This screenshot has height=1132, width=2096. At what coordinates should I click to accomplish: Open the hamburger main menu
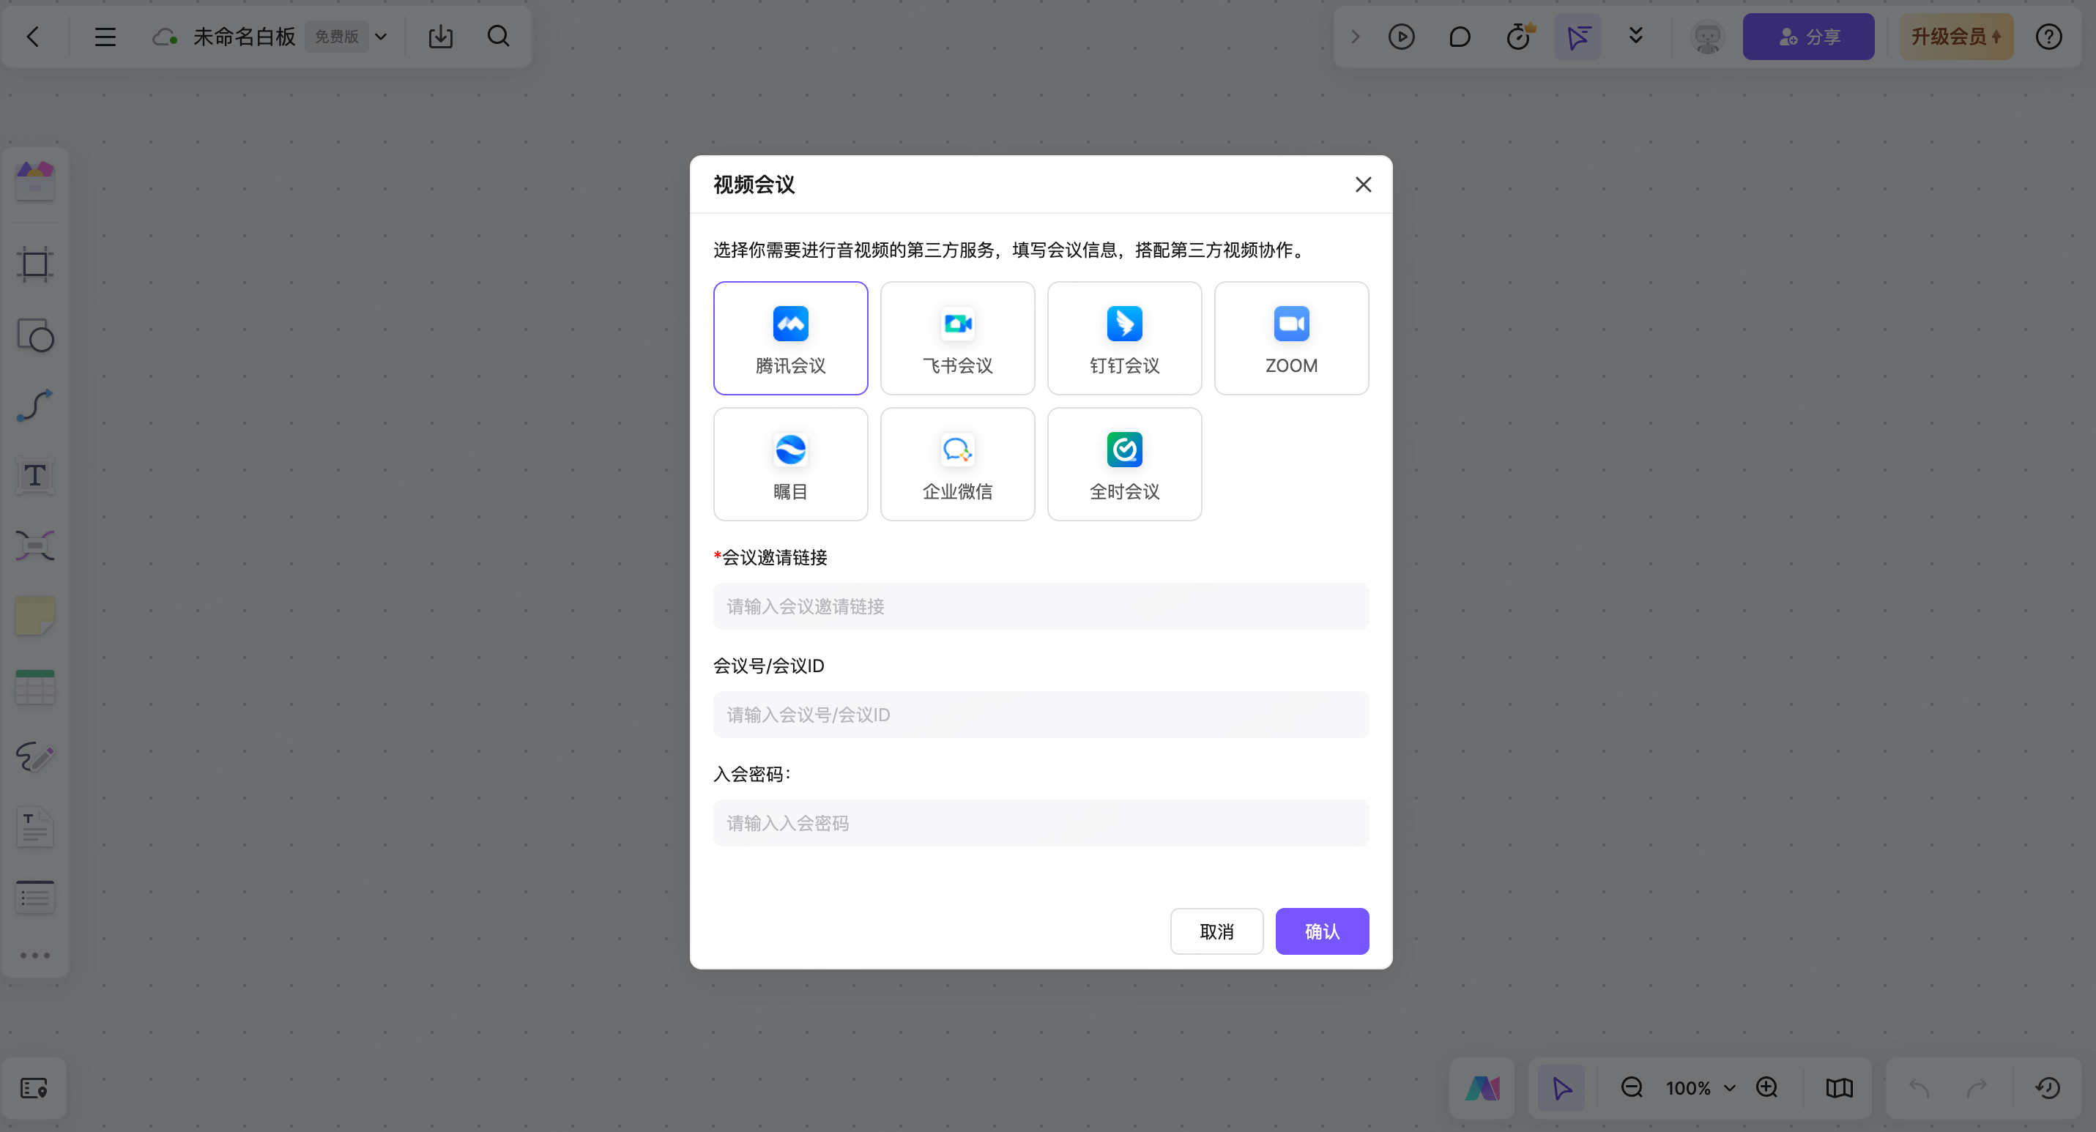click(x=105, y=37)
